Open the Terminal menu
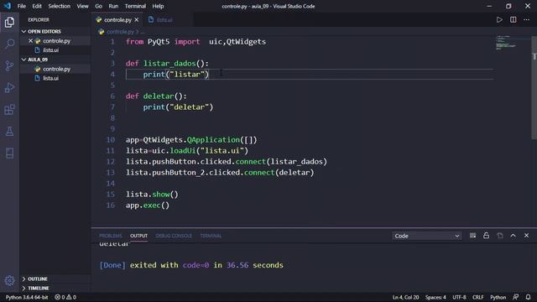 tap(135, 6)
